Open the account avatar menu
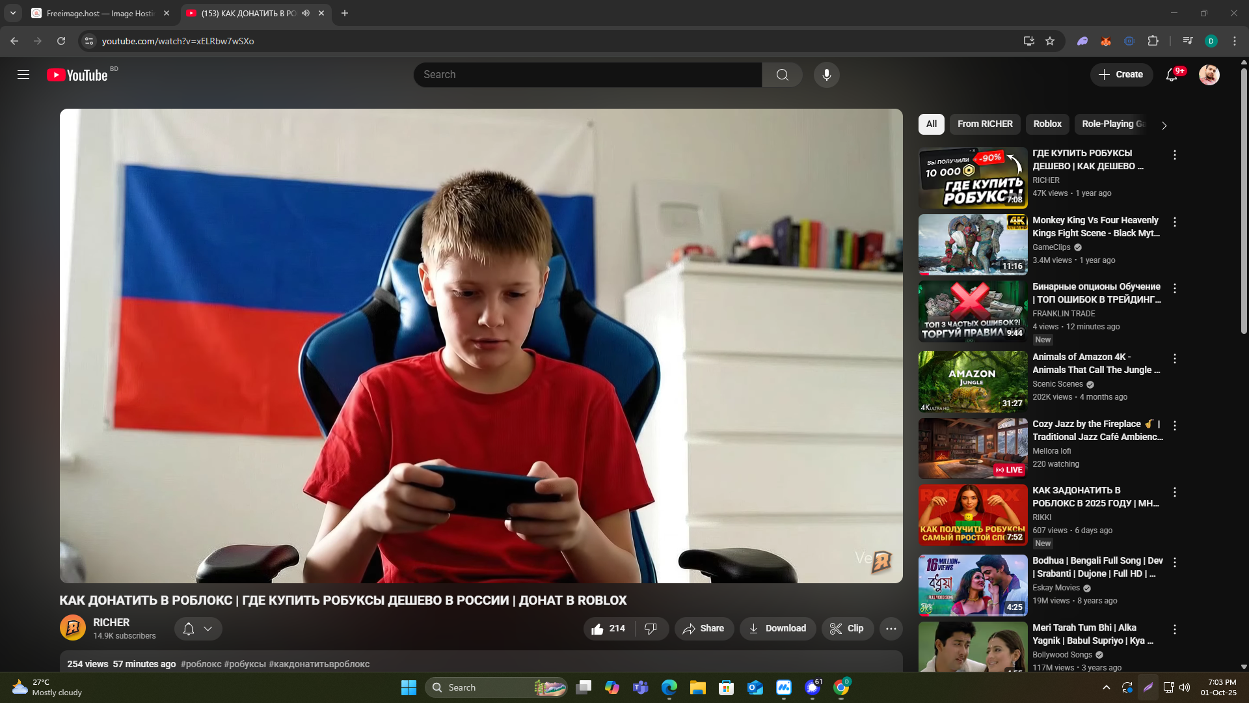The height and width of the screenshot is (703, 1249). (x=1209, y=75)
